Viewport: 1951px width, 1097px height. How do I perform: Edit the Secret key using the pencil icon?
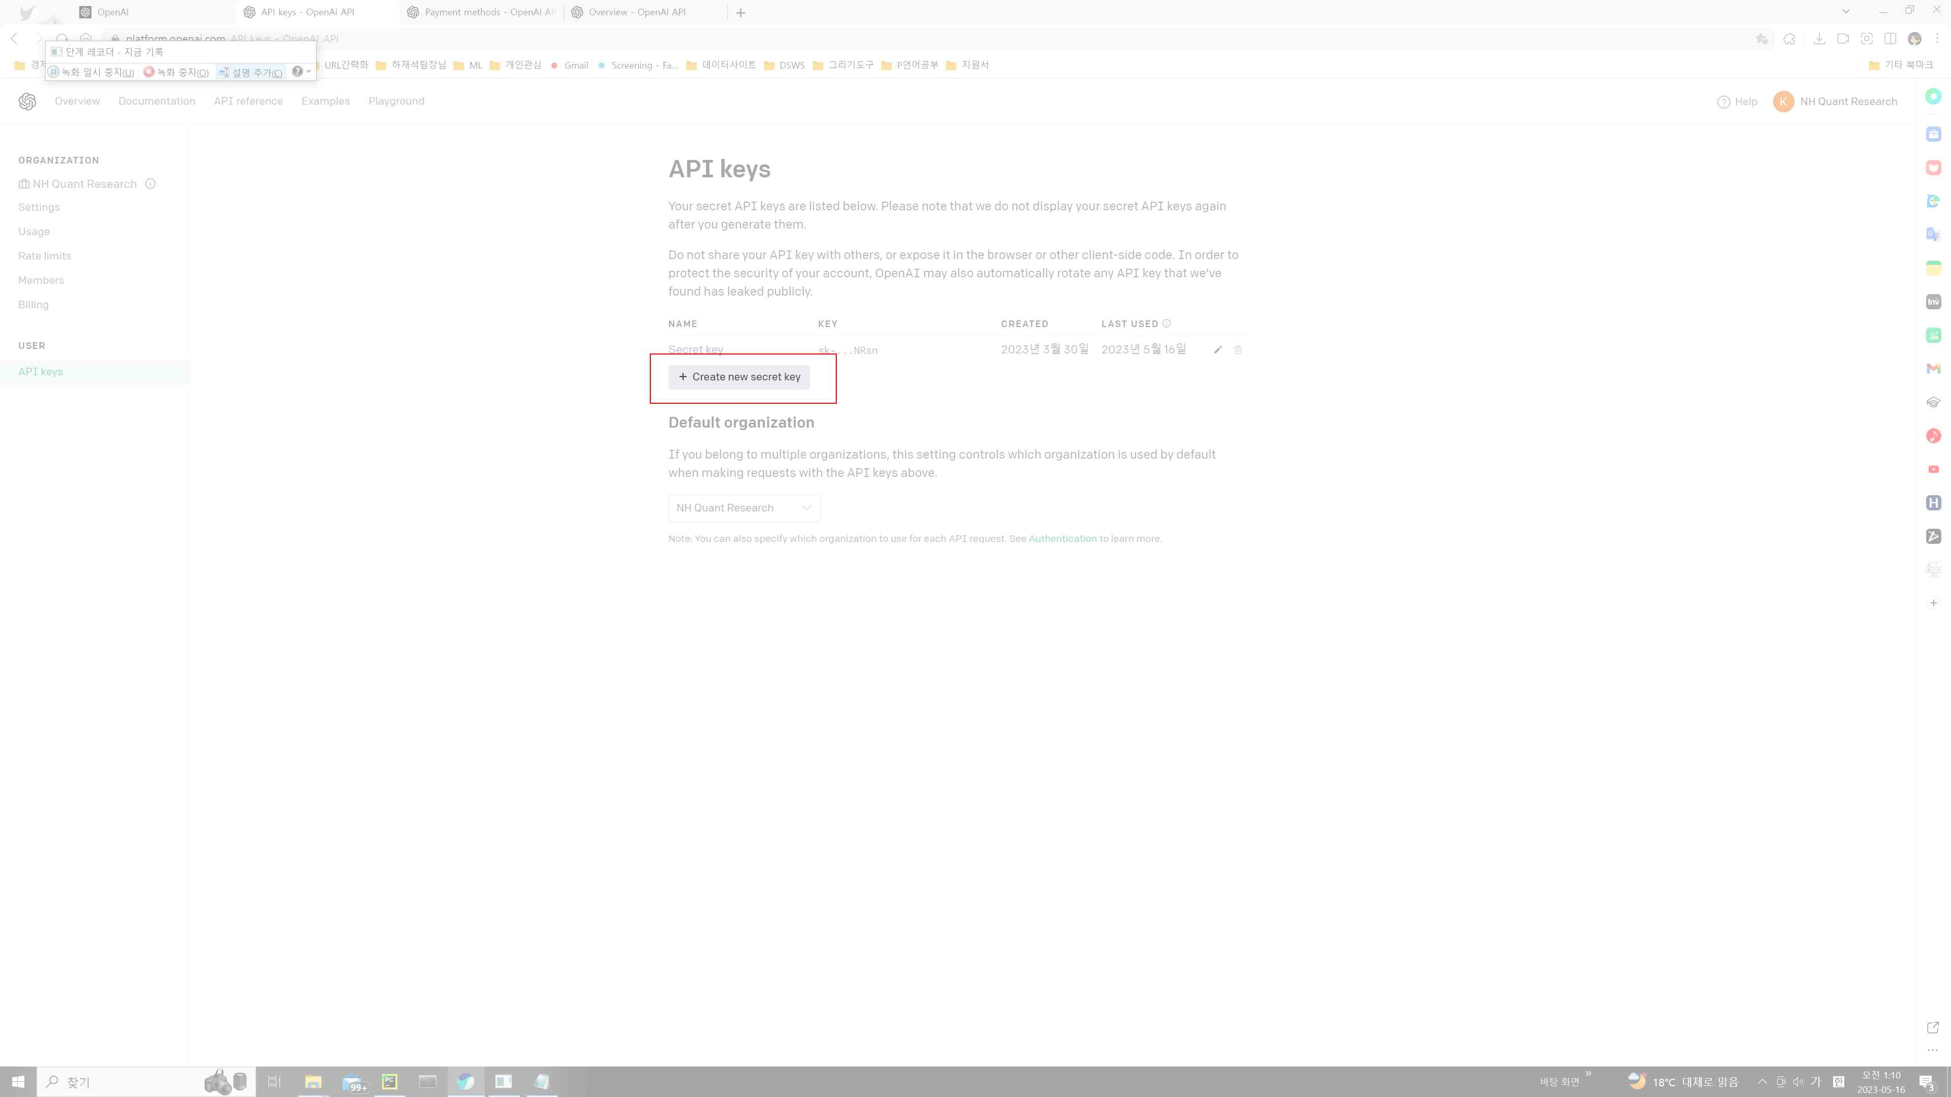coord(1218,350)
